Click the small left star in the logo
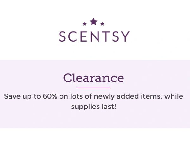This screenshot has height=143, width=190. pos(85,24)
